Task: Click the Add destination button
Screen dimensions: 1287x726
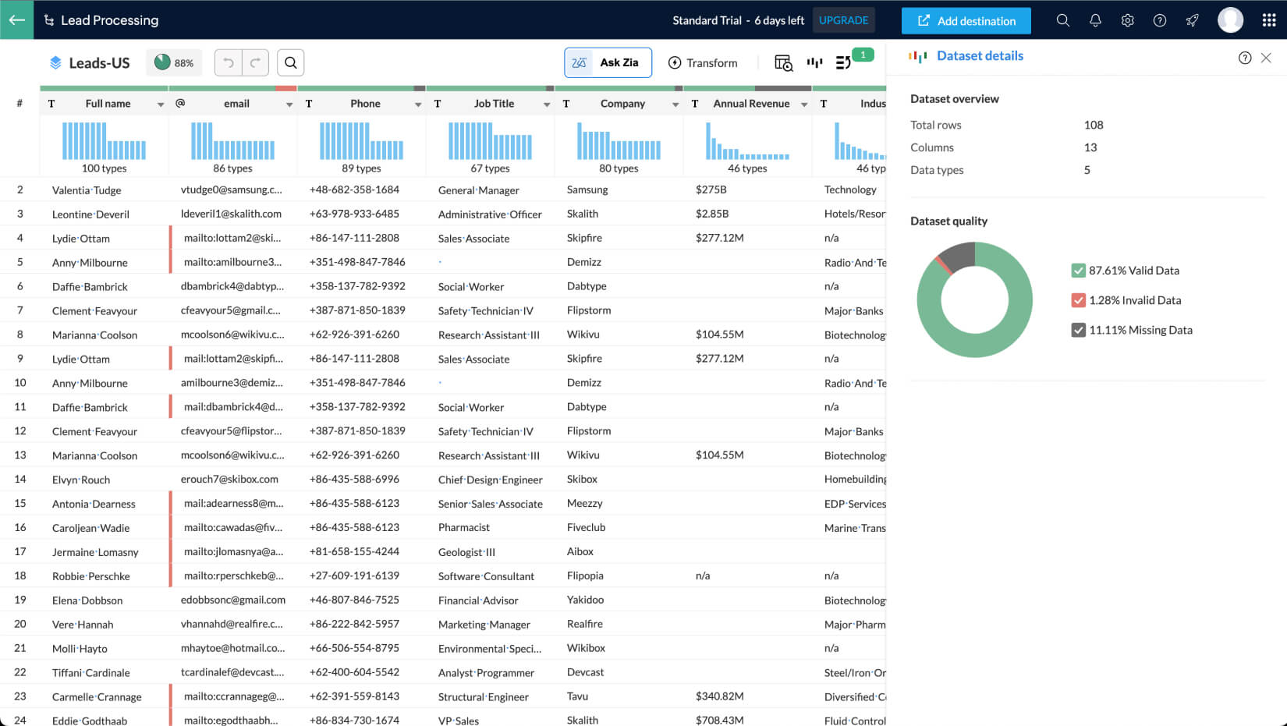Action: coord(966,21)
